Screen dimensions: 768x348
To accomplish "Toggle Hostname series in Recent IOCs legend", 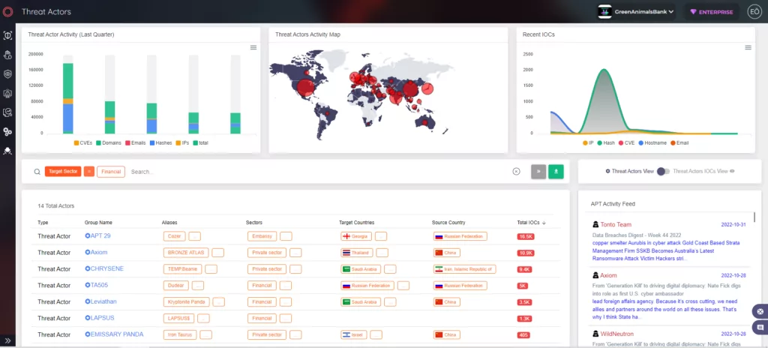I will point(653,142).
